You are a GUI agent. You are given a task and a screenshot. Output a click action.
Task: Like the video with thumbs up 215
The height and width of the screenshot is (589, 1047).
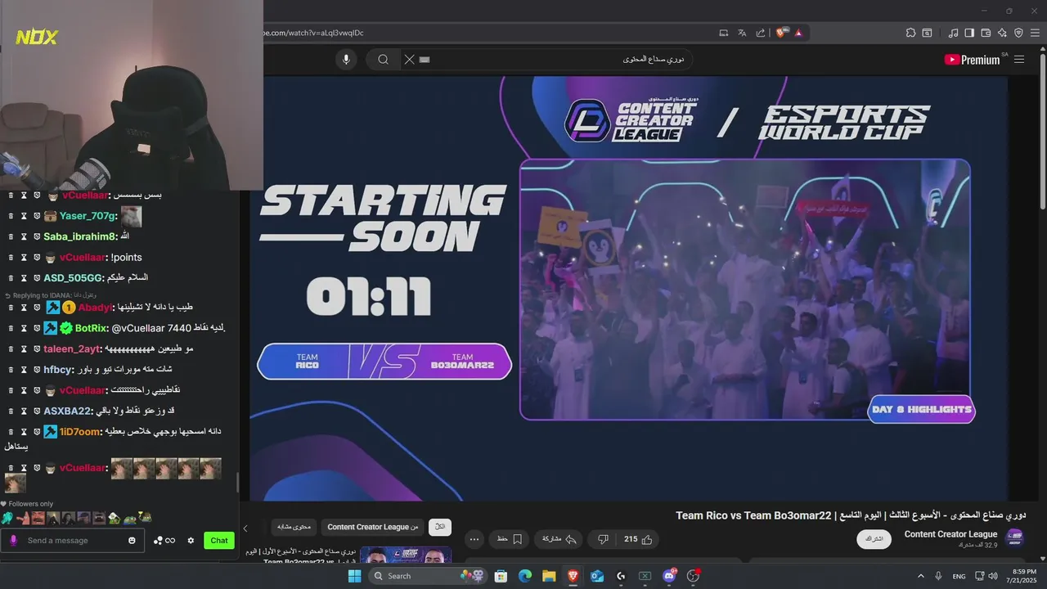point(638,539)
